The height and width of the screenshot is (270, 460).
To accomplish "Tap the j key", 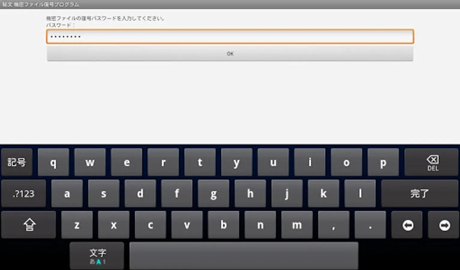I will tap(287, 193).
